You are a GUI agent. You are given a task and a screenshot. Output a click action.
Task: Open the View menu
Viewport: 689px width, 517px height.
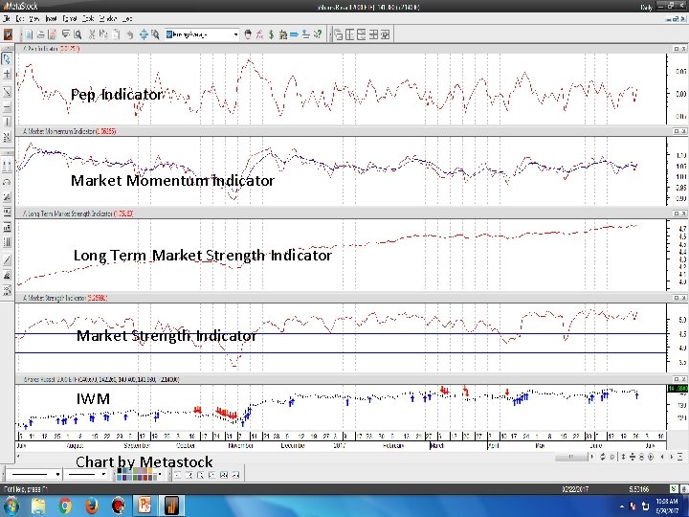(x=34, y=19)
